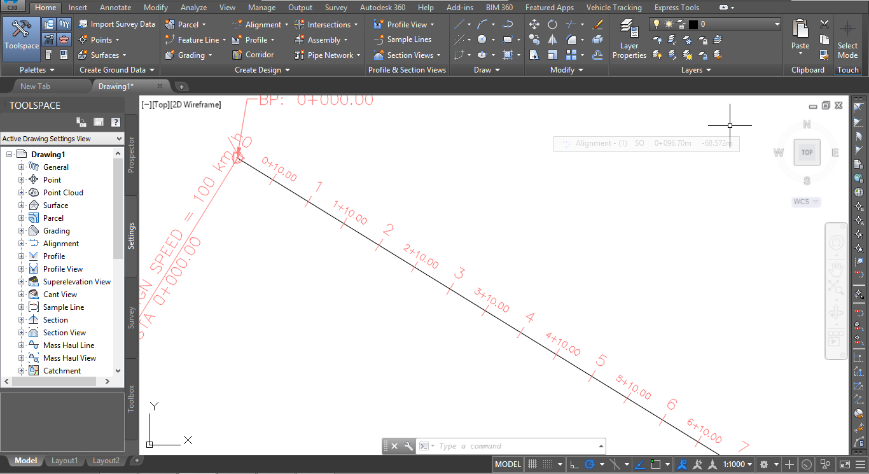Image resolution: width=869 pixels, height=474 pixels.
Task: Select the Trim tool in Modify
Action: pos(571,24)
